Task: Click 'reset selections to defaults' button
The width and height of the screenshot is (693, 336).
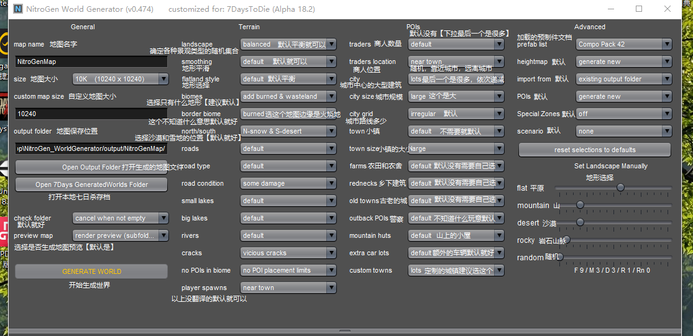Action: (595, 150)
